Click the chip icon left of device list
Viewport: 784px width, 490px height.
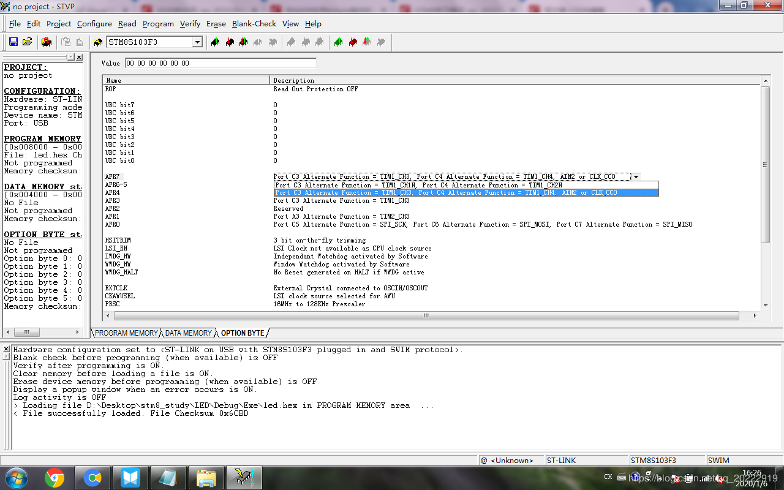(x=98, y=42)
